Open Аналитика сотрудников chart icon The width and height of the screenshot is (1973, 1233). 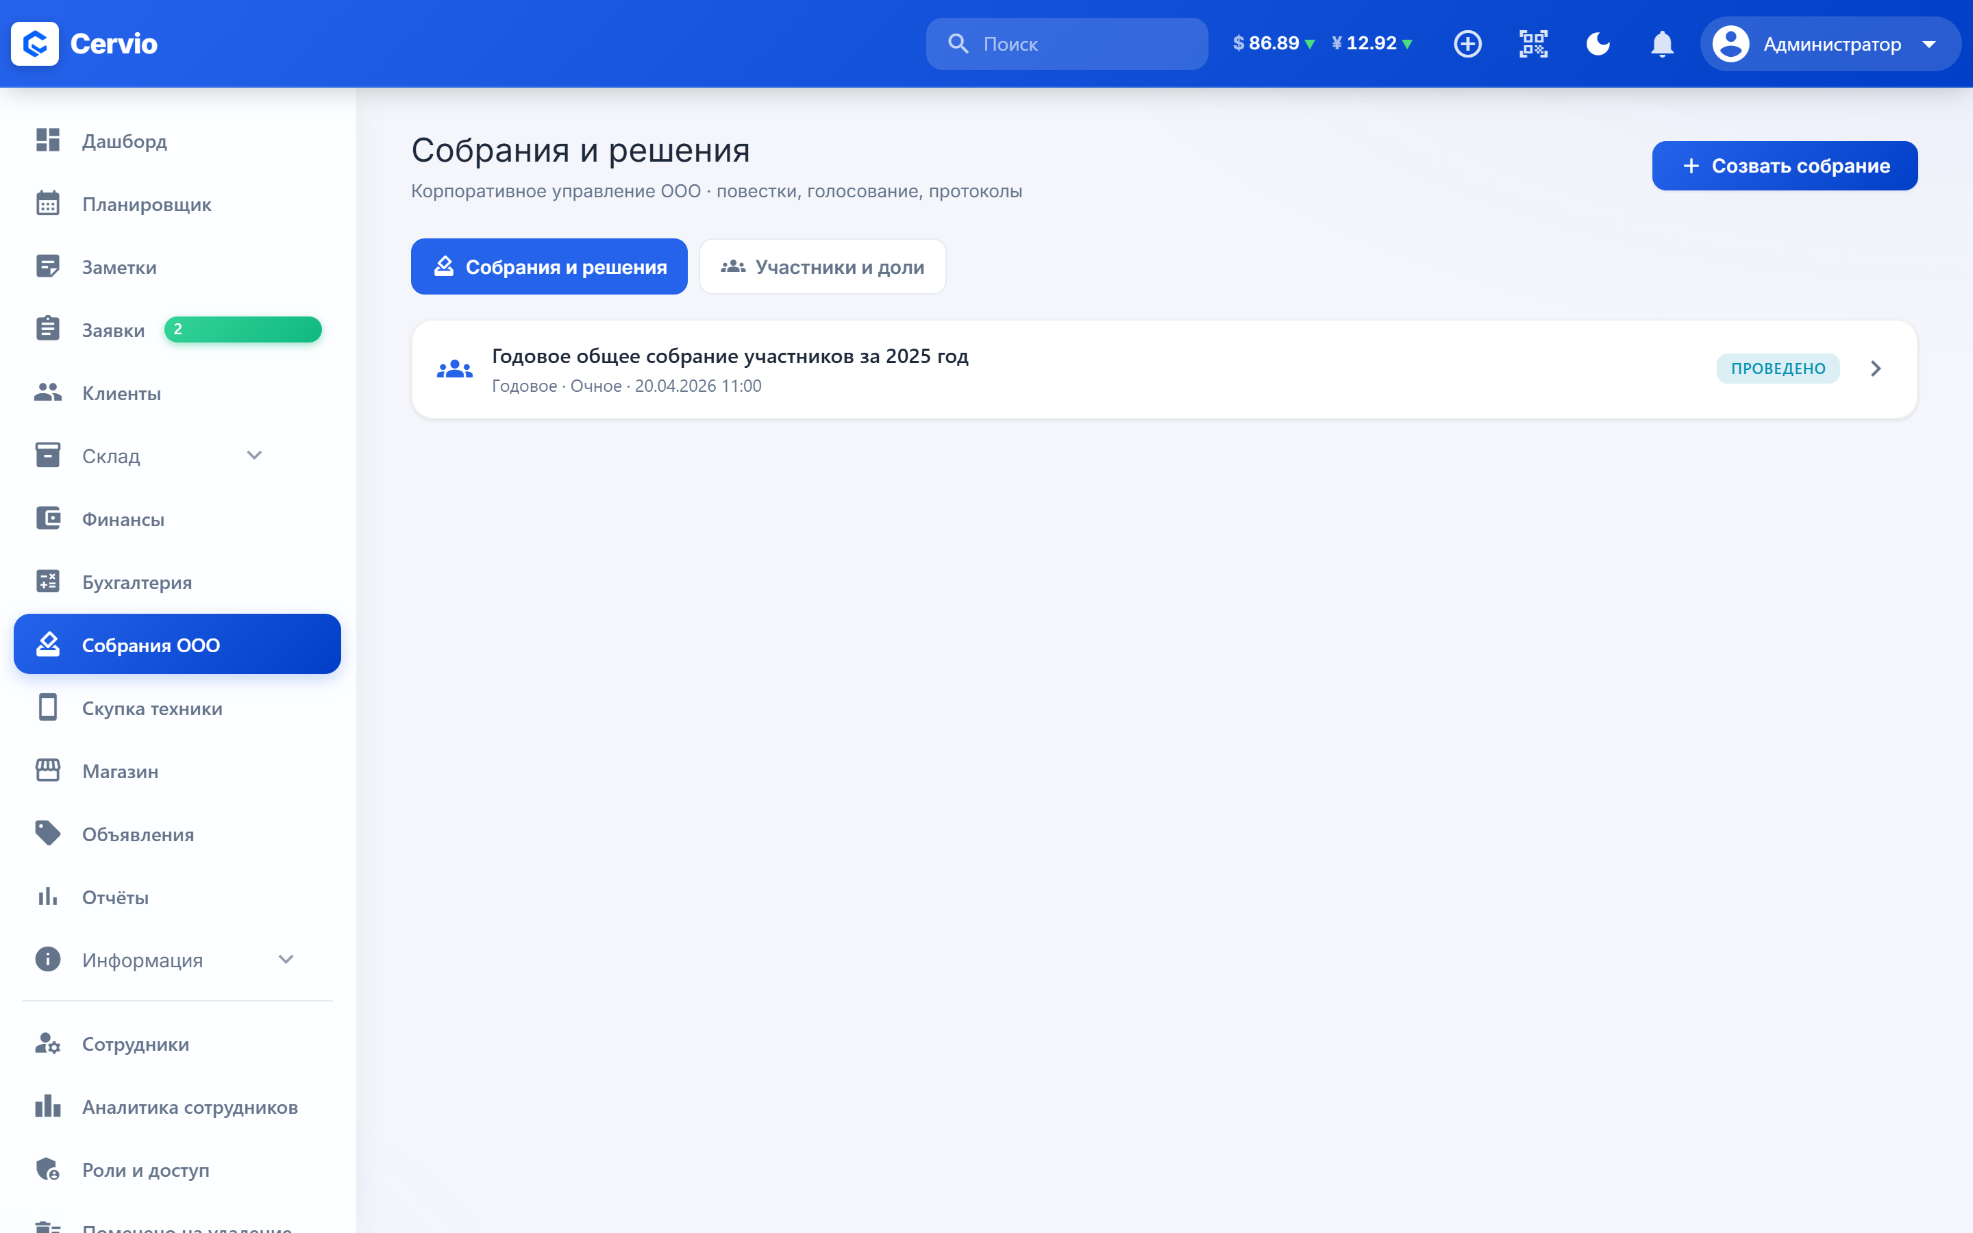(x=48, y=1106)
